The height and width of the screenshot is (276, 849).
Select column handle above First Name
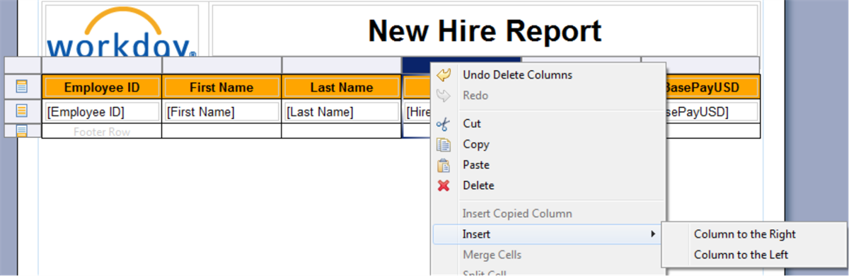point(221,65)
